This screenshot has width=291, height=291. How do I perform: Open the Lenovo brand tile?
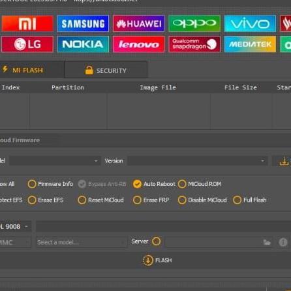coord(139,44)
